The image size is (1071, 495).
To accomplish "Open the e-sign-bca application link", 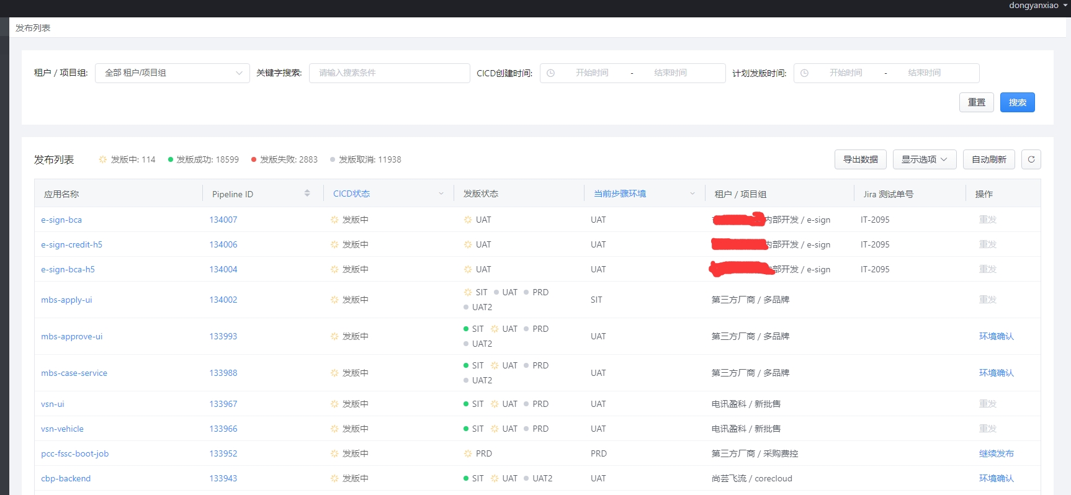I will [x=61, y=220].
